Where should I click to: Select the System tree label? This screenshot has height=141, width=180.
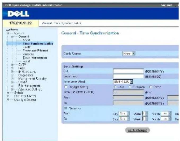click(x=19, y=33)
